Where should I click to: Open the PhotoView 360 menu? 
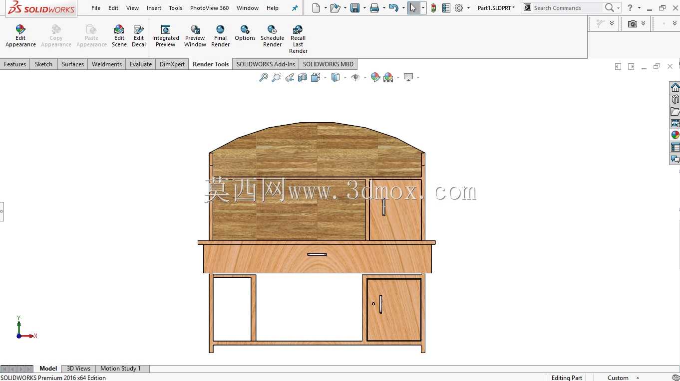(x=209, y=8)
